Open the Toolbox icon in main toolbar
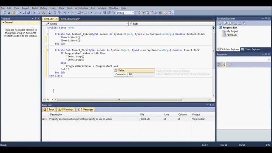 [x=156, y=13]
